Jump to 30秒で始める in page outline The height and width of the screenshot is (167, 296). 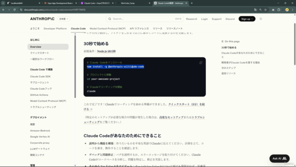229,47
